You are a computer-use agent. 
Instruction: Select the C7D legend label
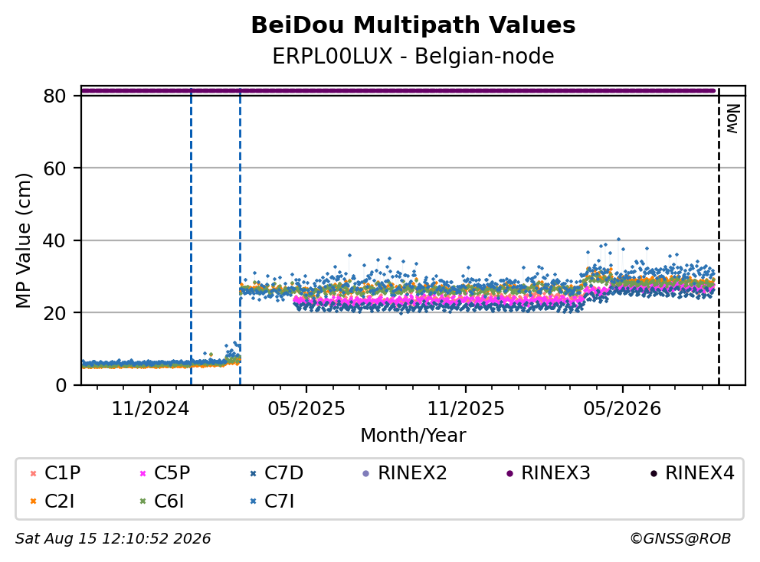point(284,473)
